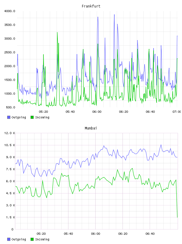Click the 6.0 K y-axis label in Mumbai chart
The image size is (182, 244).
tap(10, 181)
